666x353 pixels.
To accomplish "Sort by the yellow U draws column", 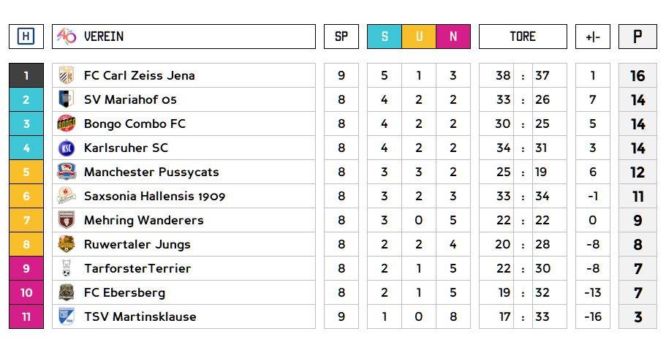I will [419, 37].
